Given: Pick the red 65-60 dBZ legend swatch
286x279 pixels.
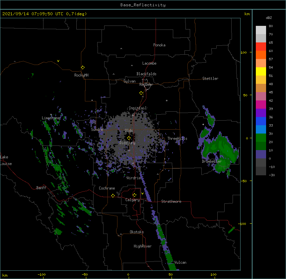Looking at the screenshot, I should pyautogui.click(x=261, y=47).
